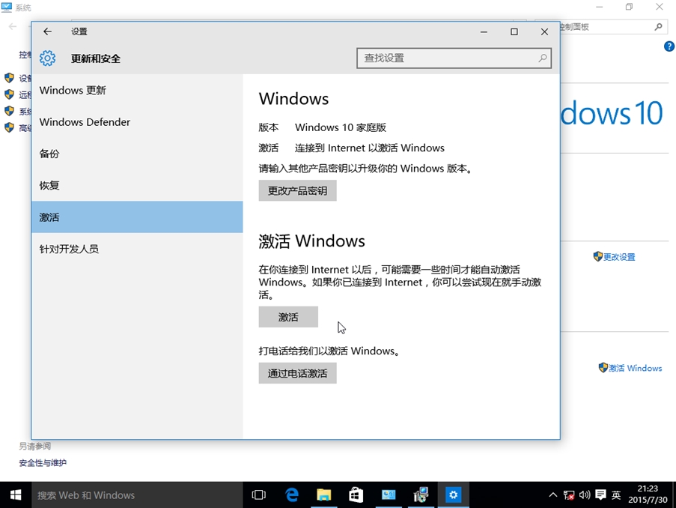
Task: Click the installer taskbar icon beside Settings
Action: click(421, 495)
